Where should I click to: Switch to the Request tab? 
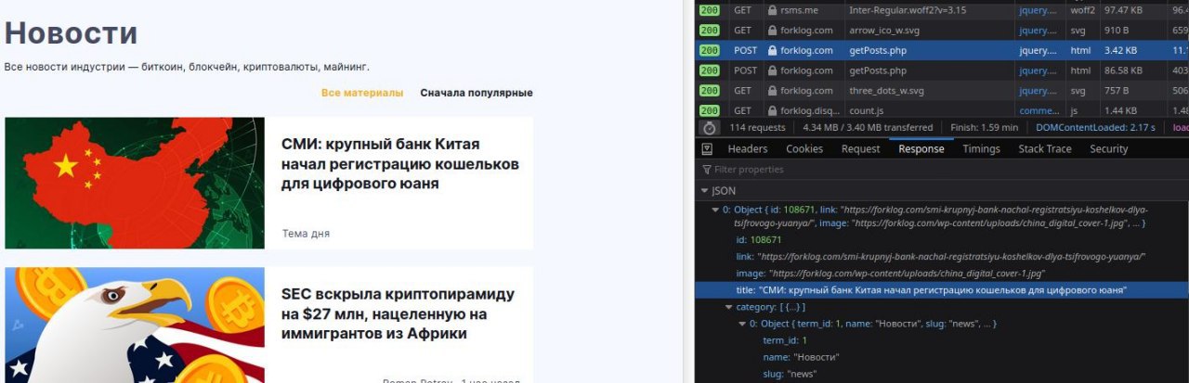point(861,148)
